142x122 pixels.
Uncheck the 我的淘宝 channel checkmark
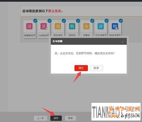pyautogui.click(x=64, y=21)
